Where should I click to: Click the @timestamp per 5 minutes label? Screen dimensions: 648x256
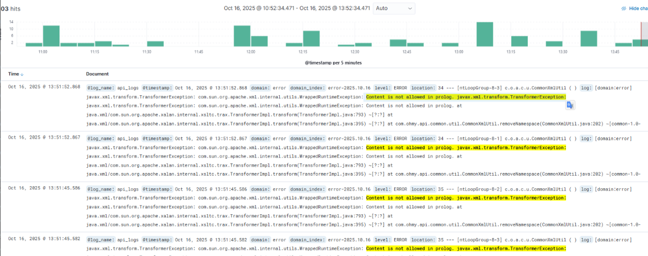click(x=333, y=62)
